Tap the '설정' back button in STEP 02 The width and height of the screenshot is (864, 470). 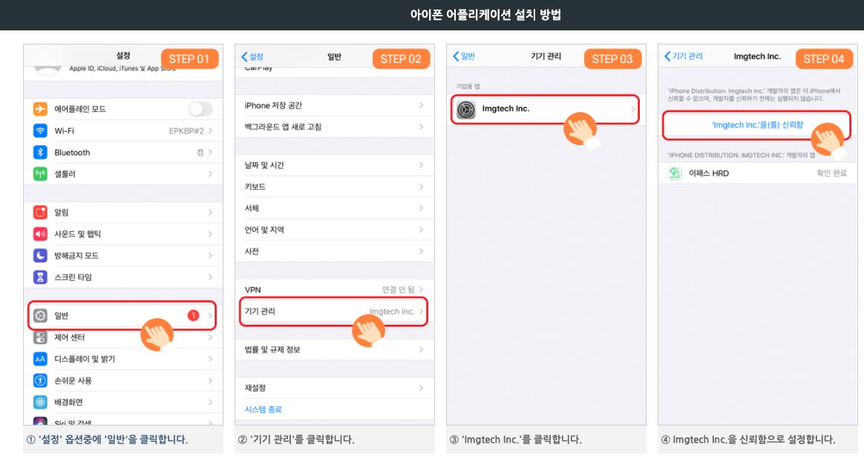(252, 57)
